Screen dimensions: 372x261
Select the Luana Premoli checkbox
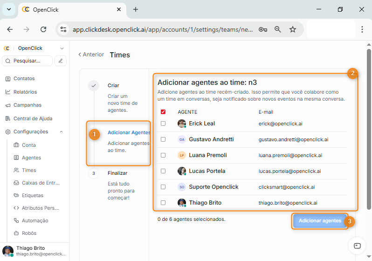pos(163,155)
